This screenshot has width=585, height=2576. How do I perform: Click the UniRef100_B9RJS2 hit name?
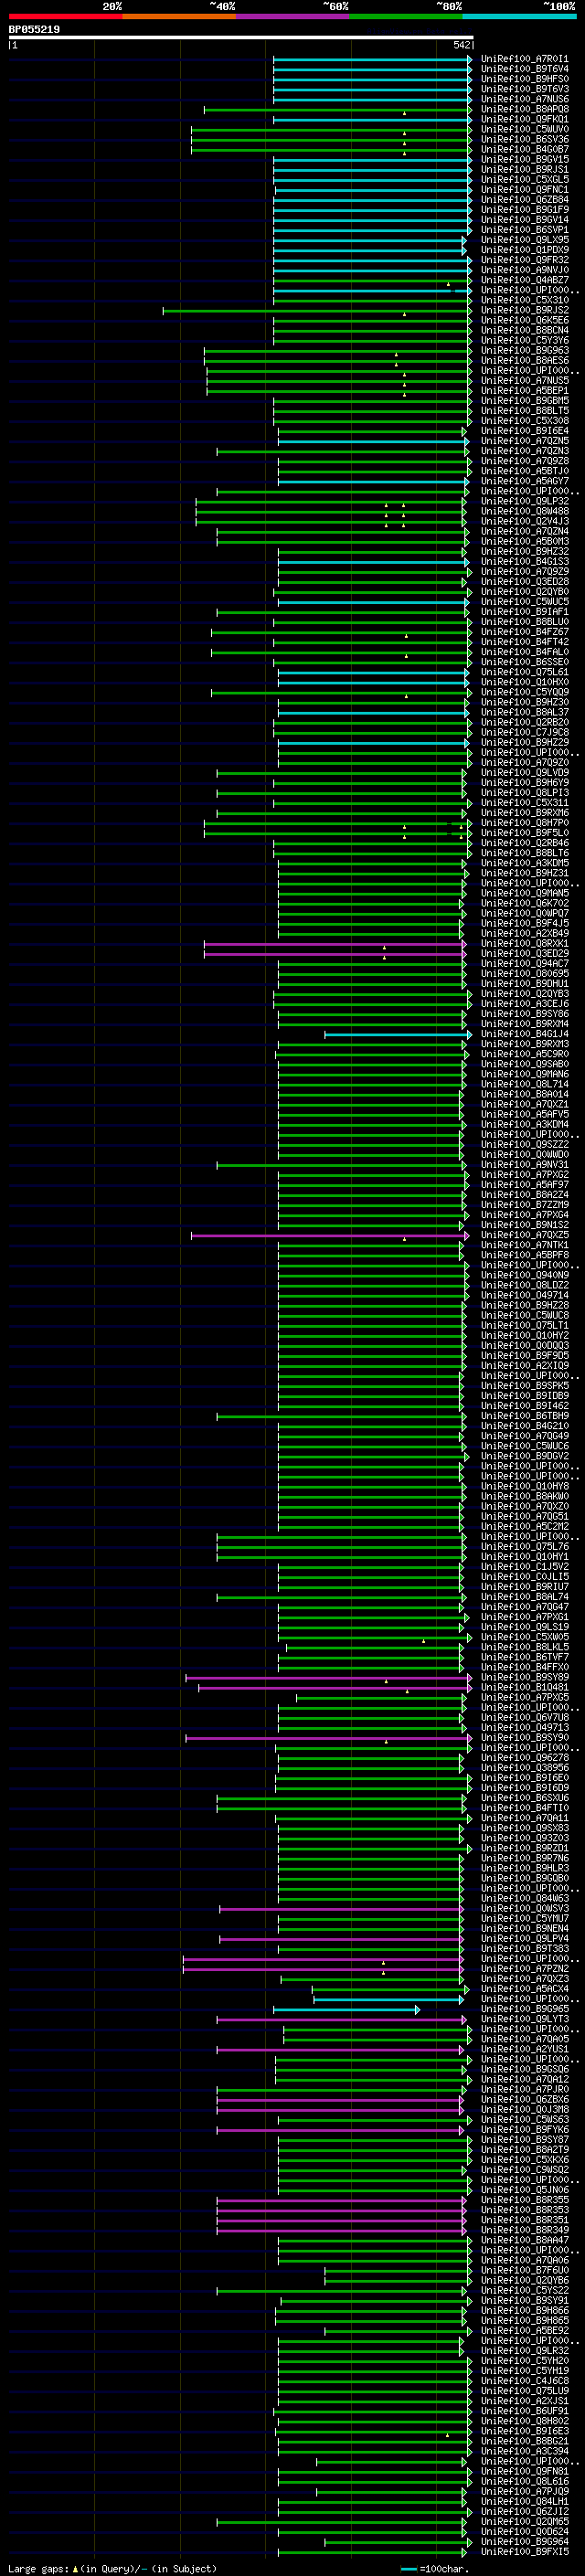coord(525,311)
